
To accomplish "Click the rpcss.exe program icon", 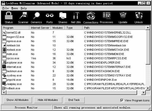I will click(x=4, y=58).
